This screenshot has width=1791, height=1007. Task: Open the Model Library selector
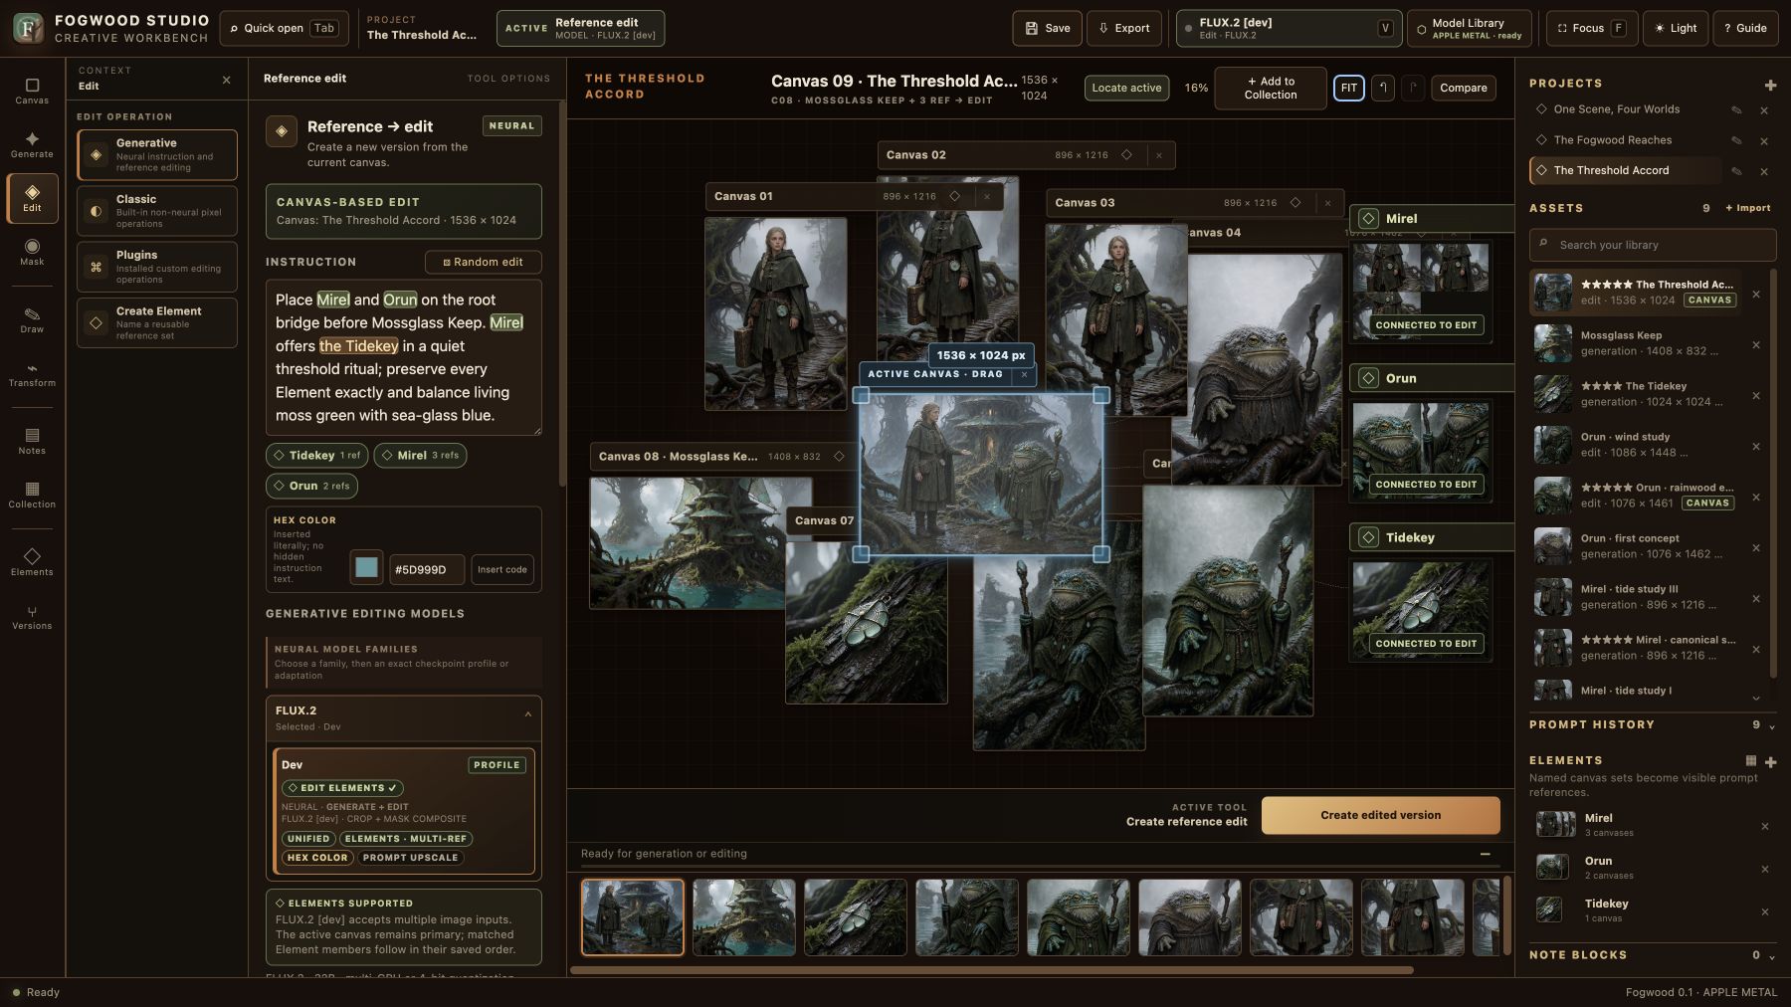[x=1469, y=28]
